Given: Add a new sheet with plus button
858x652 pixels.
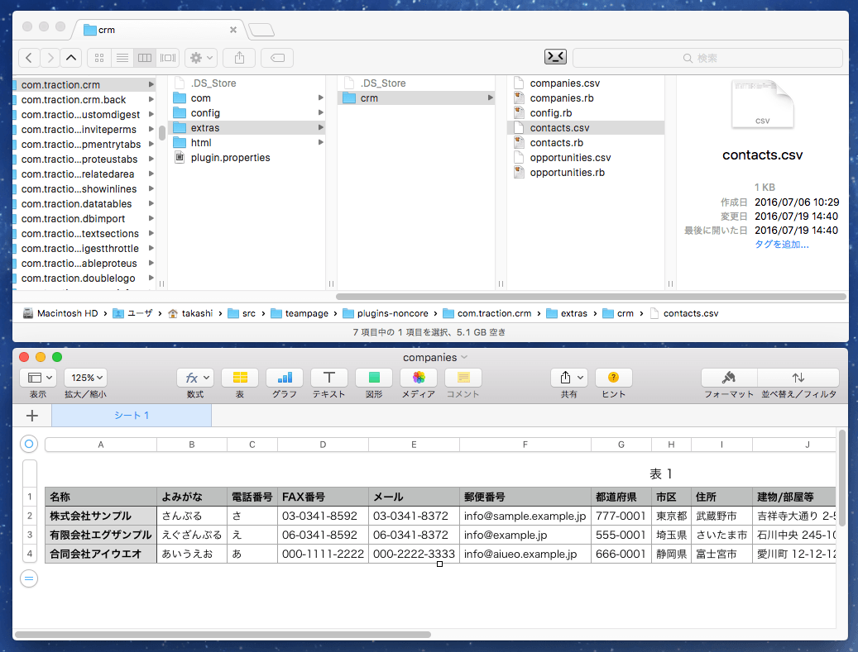Looking at the screenshot, I should point(32,416).
